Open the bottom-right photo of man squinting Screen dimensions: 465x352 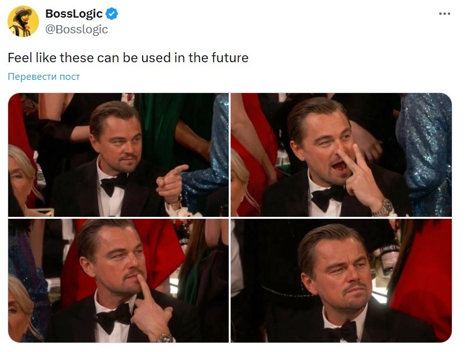point(341,280)
